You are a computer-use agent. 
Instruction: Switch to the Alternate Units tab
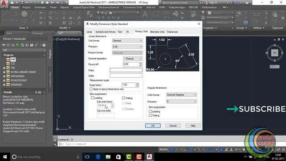(157, 32)
